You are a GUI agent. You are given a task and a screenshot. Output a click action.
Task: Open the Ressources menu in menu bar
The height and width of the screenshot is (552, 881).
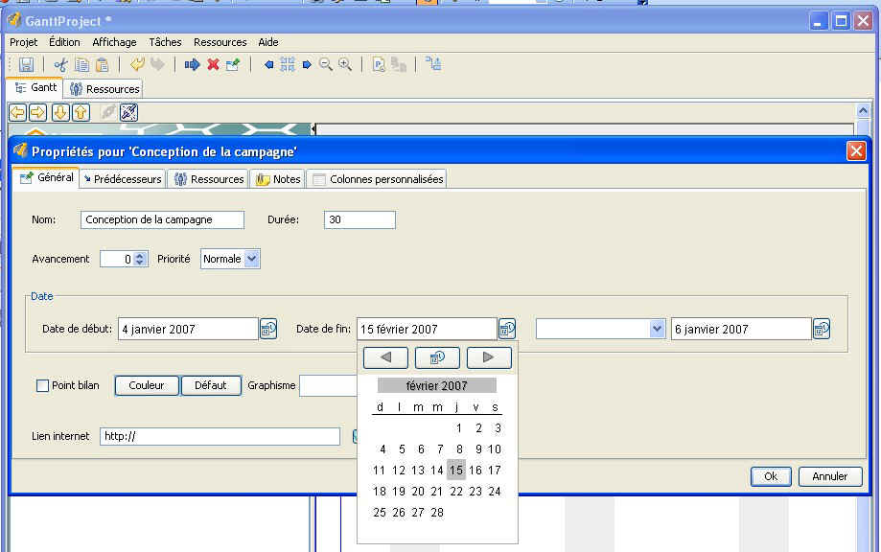coord(220,42)
